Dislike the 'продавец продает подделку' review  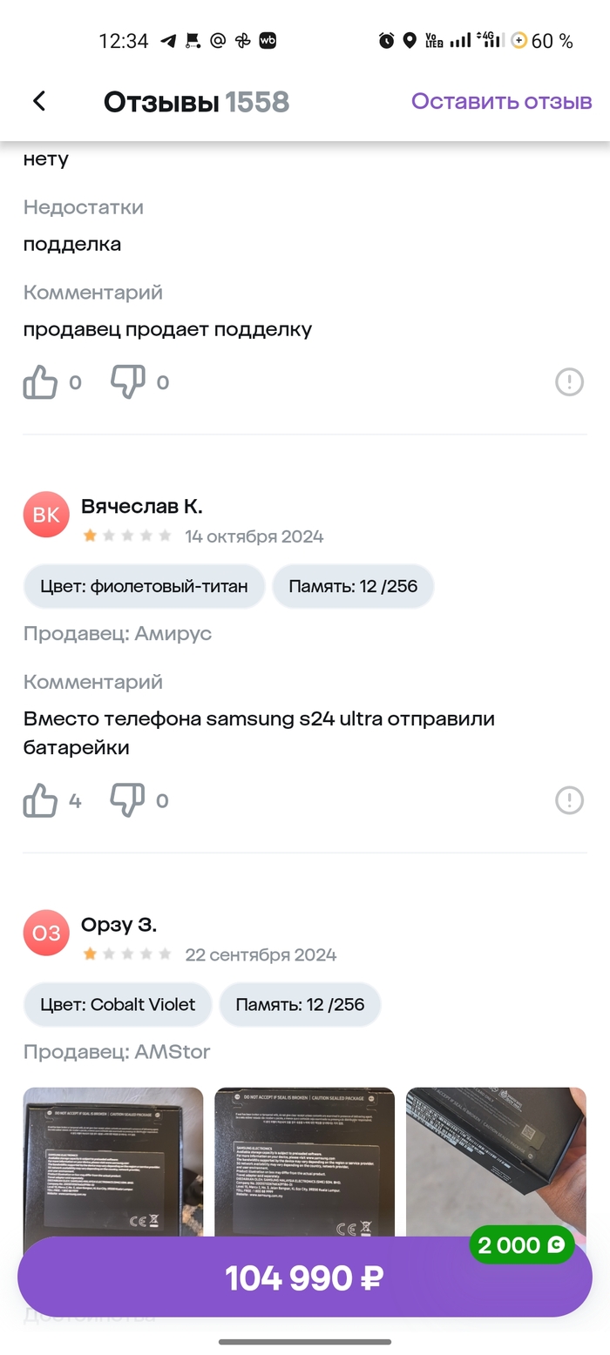127,382
